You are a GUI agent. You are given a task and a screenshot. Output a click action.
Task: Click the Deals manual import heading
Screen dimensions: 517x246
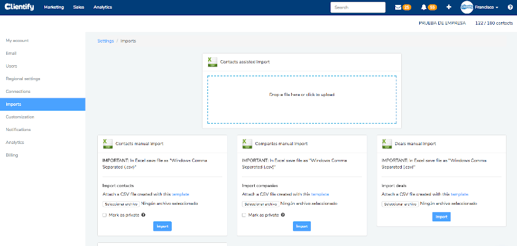tap(415, 143)
